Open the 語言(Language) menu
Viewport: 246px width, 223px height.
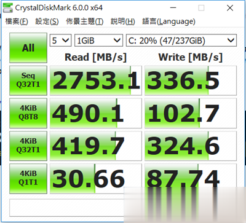[169, 22]
